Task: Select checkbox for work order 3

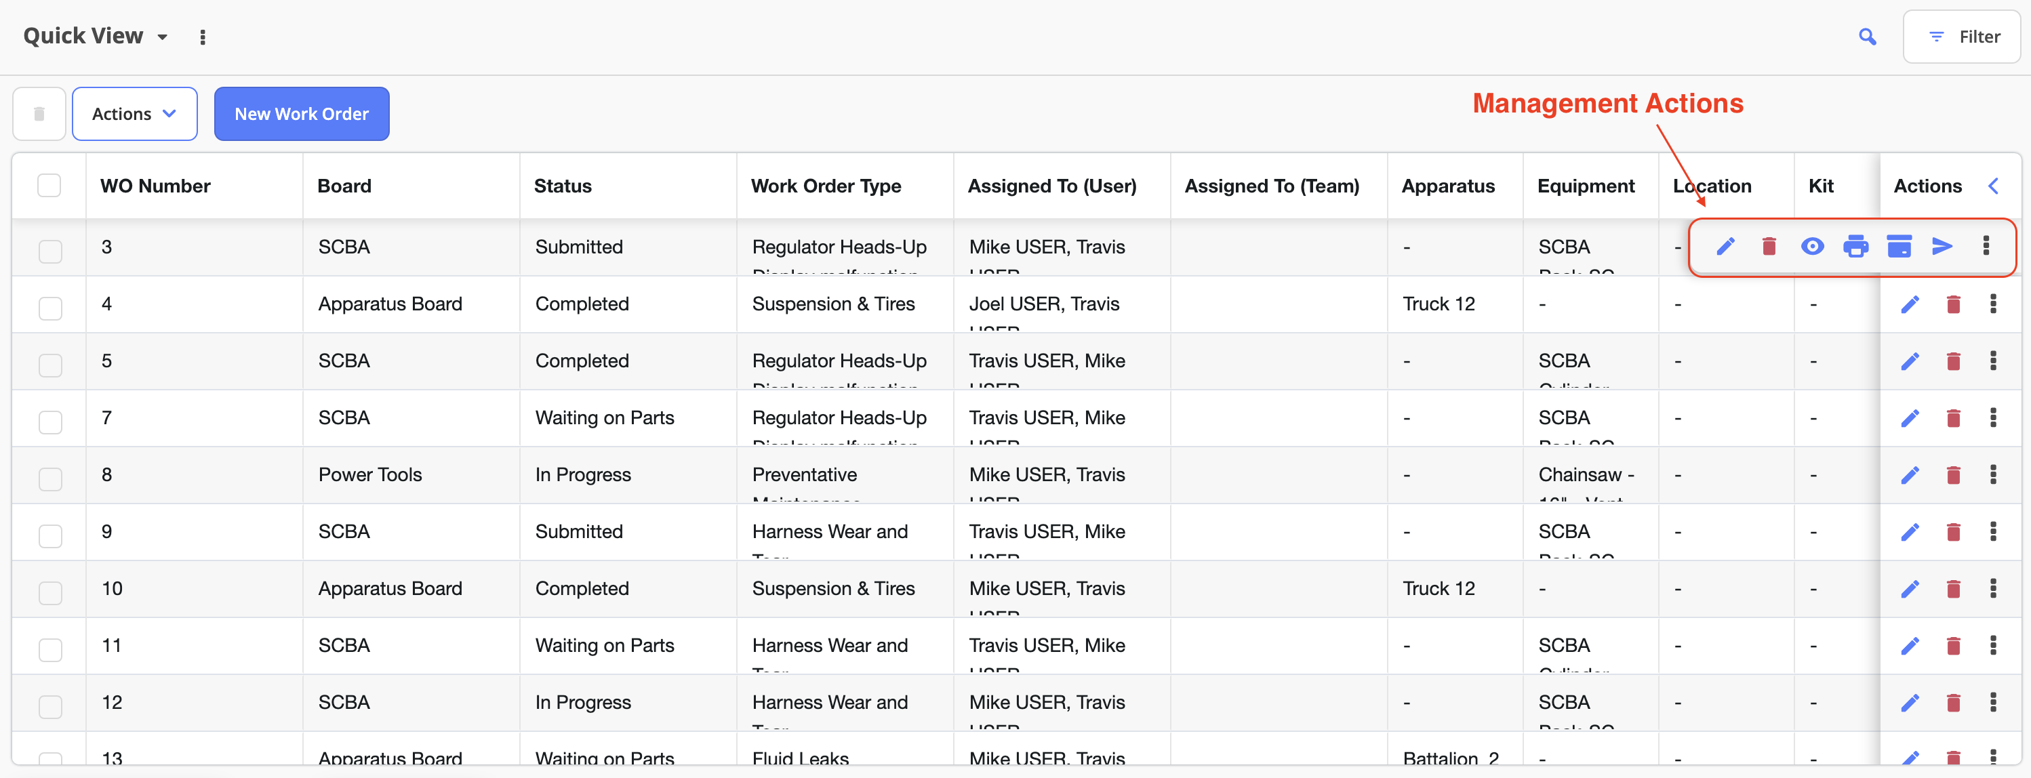Action: 50,251
